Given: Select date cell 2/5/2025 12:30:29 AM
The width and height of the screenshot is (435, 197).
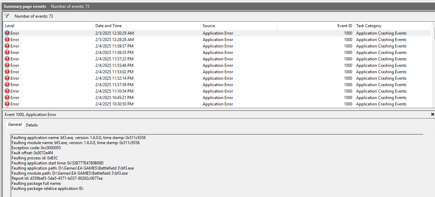Looking at the screenshot, I should (114, 33).
